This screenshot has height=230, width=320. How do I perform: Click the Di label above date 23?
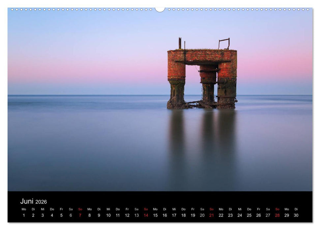230,209
